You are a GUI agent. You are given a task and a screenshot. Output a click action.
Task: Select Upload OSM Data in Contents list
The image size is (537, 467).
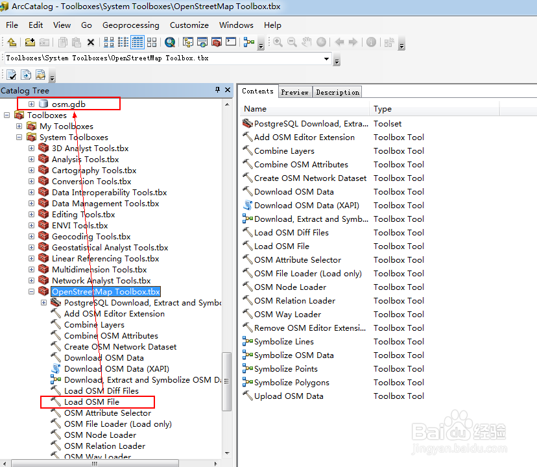click(x=289, y=396)
